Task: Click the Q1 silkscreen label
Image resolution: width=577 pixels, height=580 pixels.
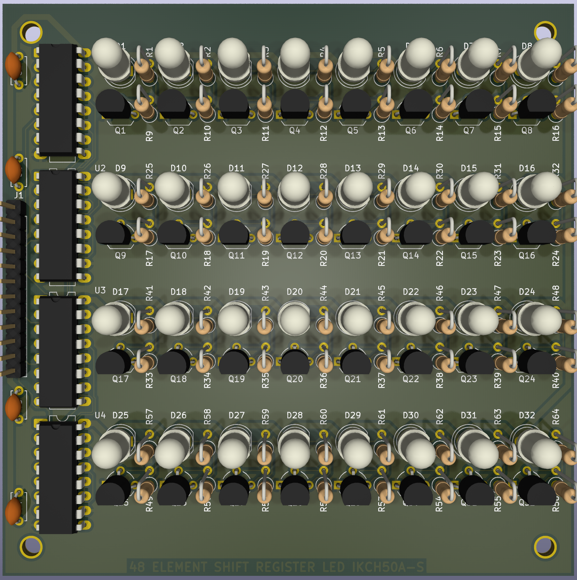Action: coord(120,131)
